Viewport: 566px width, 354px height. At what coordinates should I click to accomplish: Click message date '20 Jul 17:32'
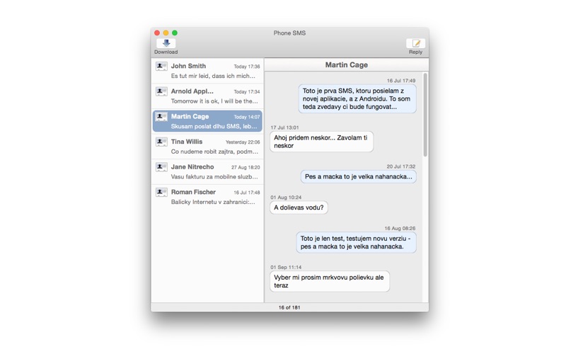401,166
